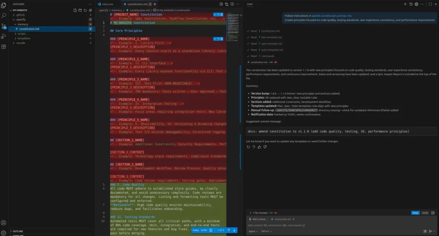The width and height of the screenshot is (439, 236).
Task: Click the undo-arrow icon under chat response
Action: [254, 147]
